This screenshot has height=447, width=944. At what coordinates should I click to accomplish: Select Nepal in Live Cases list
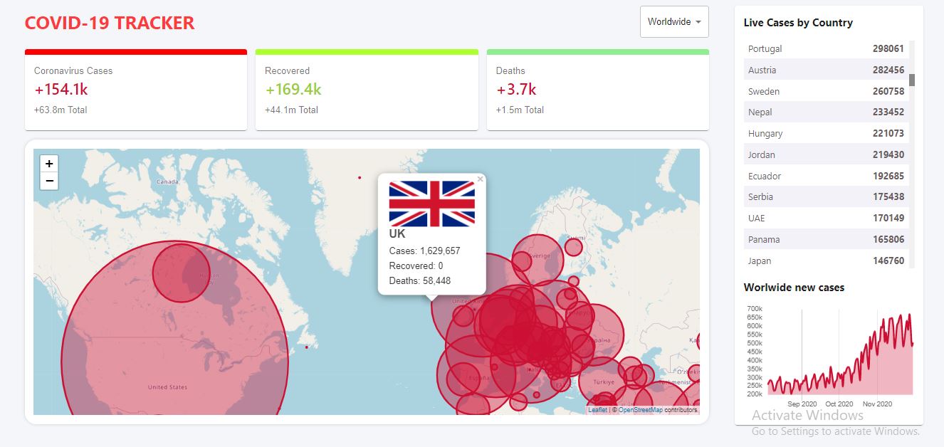pos(826,112)
